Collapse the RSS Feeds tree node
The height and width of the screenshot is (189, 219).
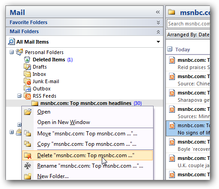19,96
